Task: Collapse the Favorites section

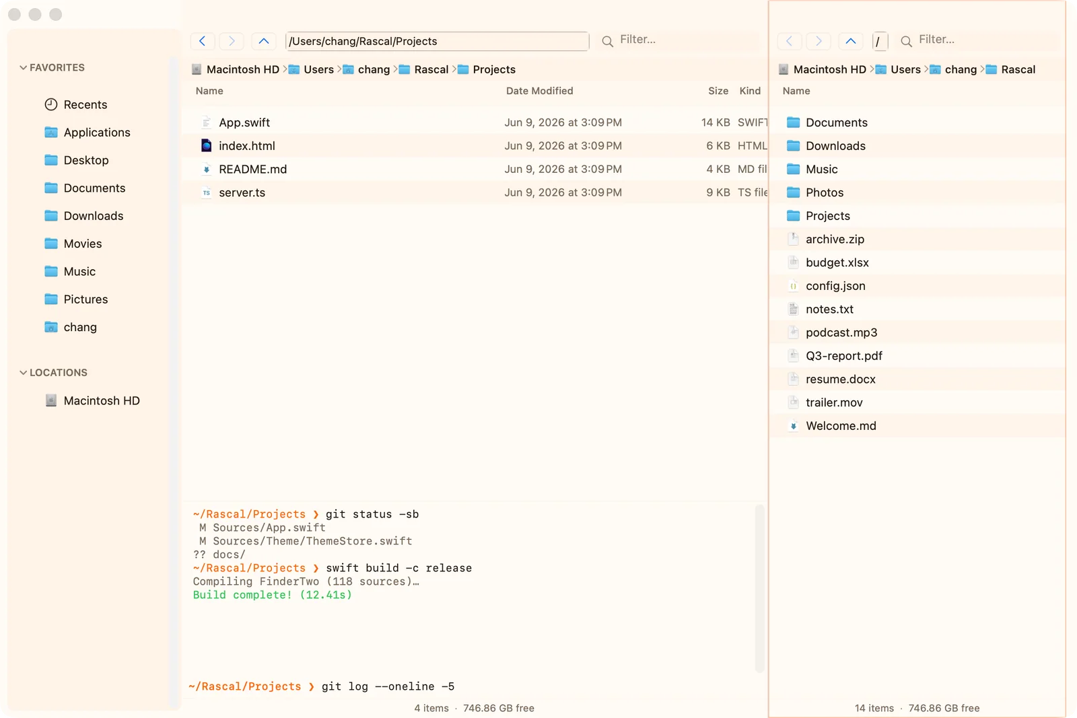Action: pos(24,67)
